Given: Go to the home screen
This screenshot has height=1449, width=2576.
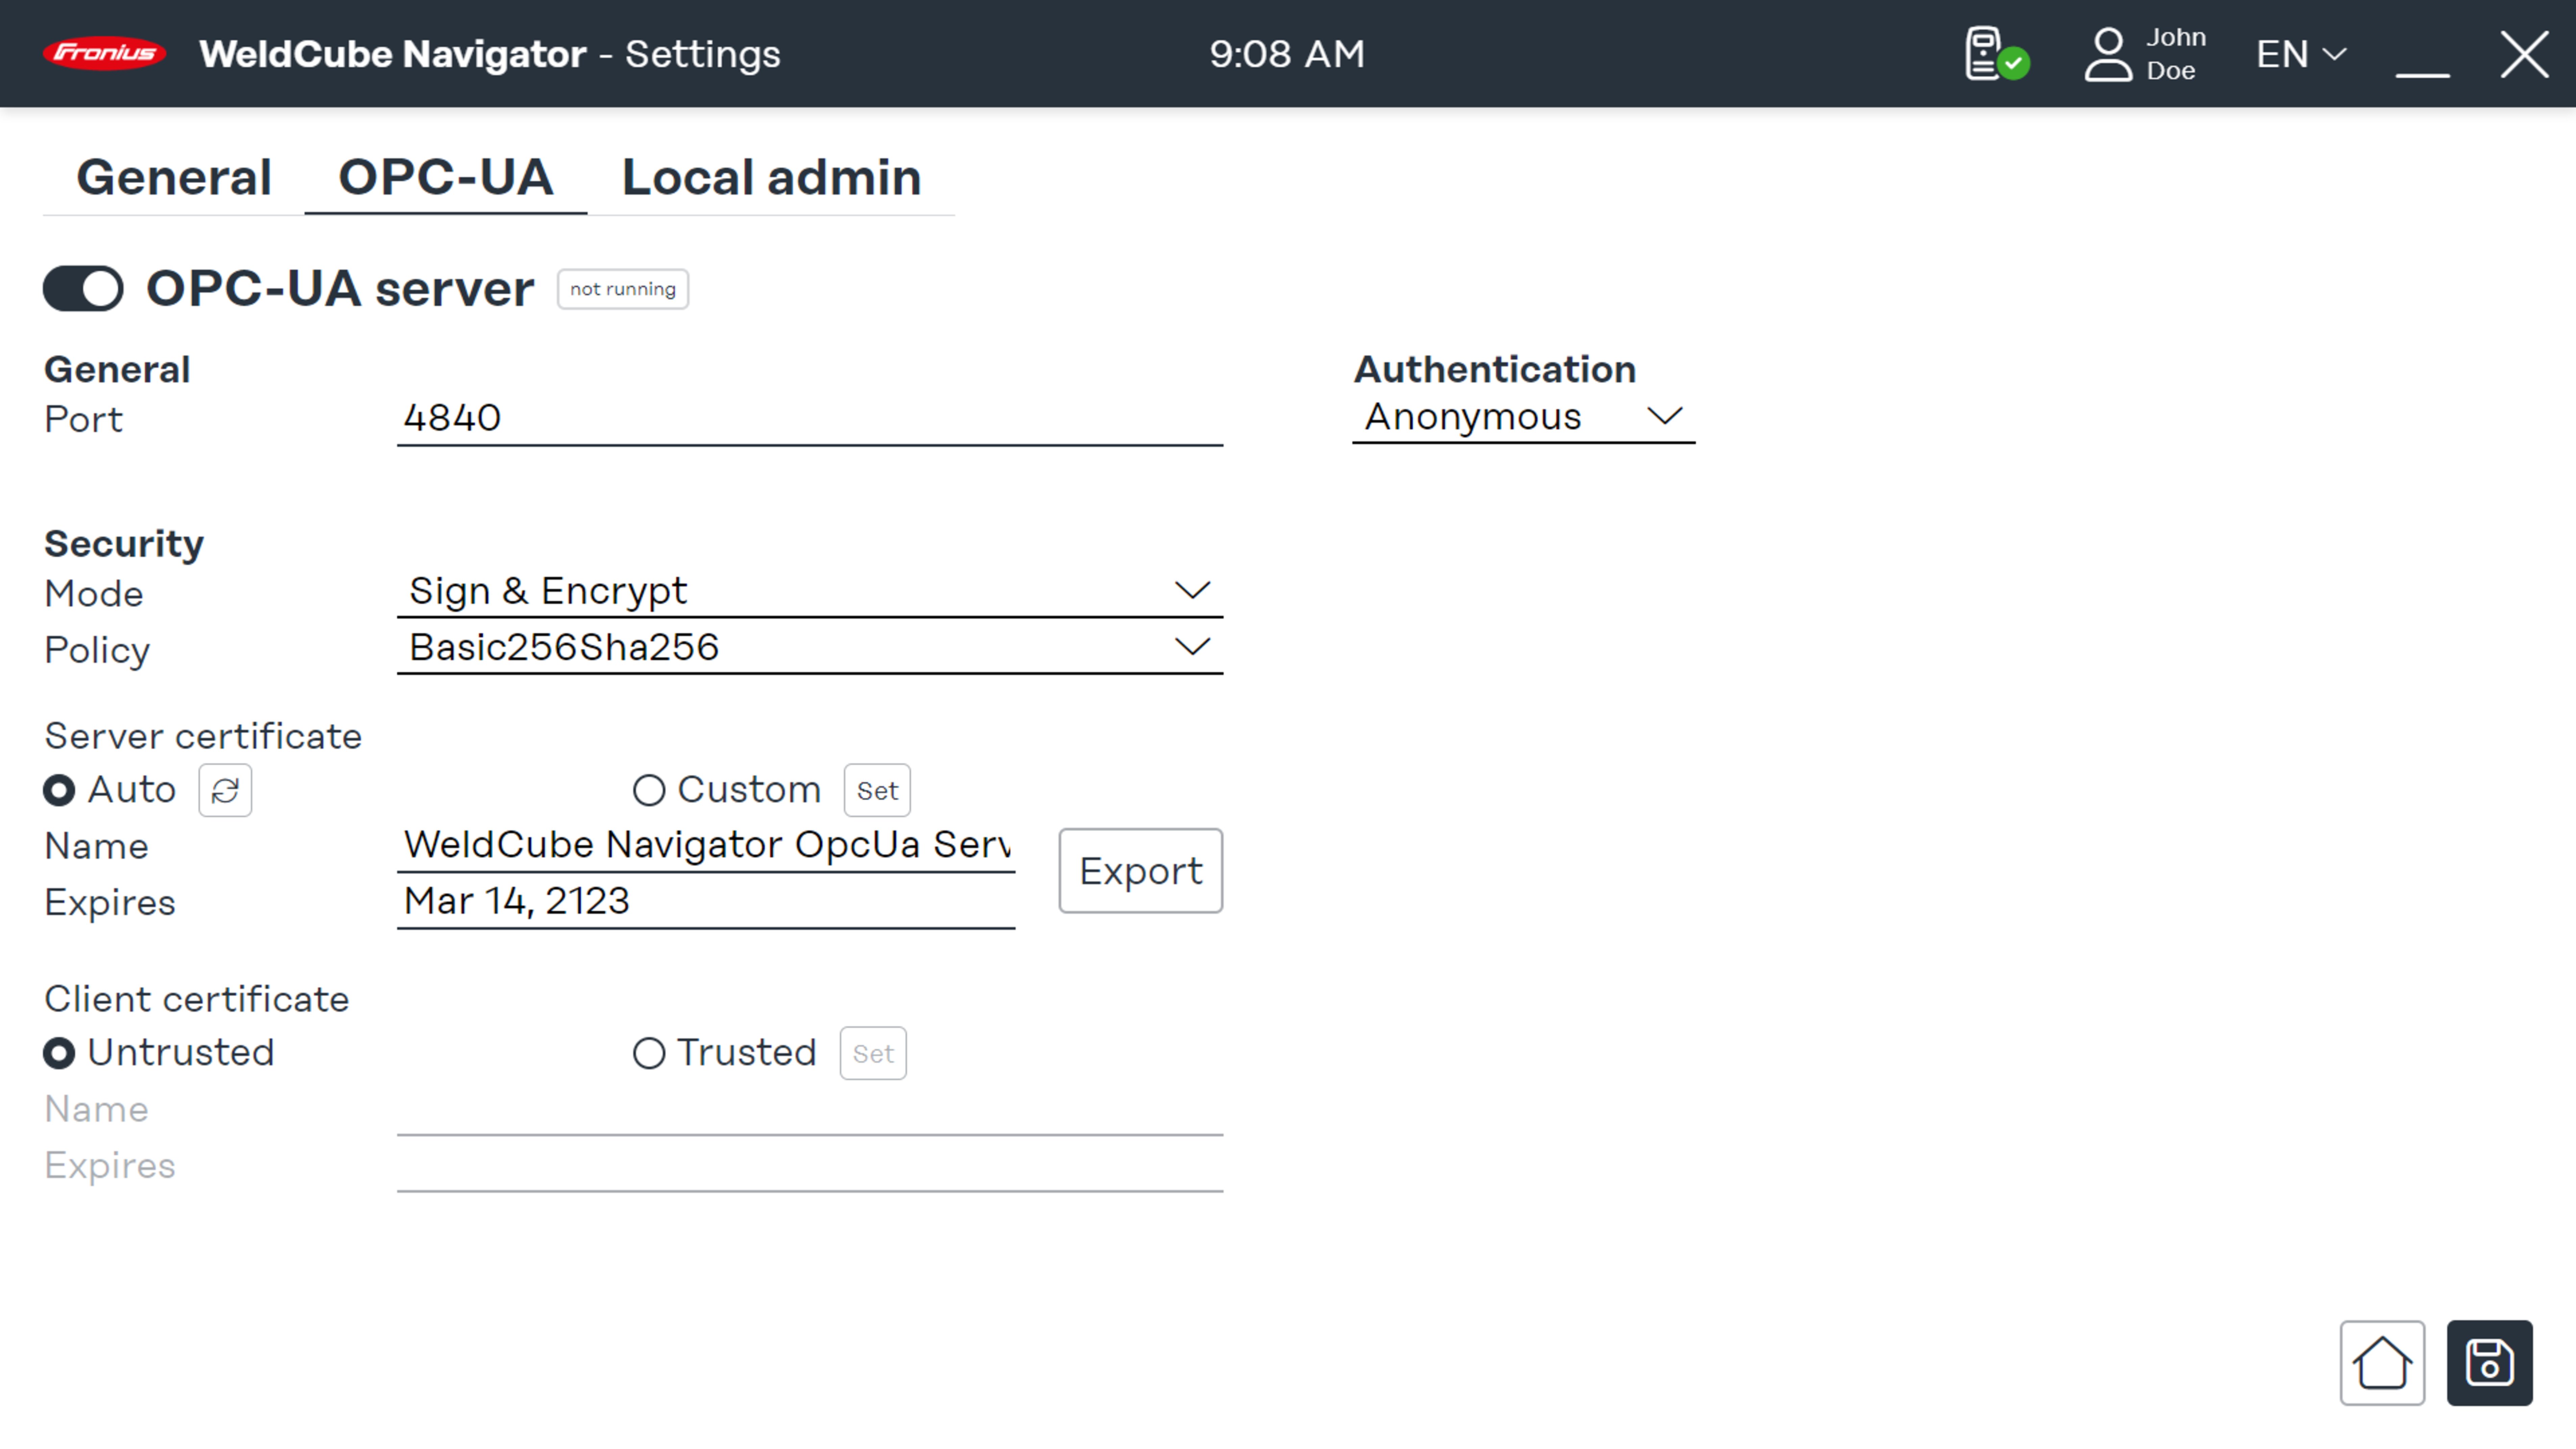Looking at the screenshot, I should (2382, 1363).
